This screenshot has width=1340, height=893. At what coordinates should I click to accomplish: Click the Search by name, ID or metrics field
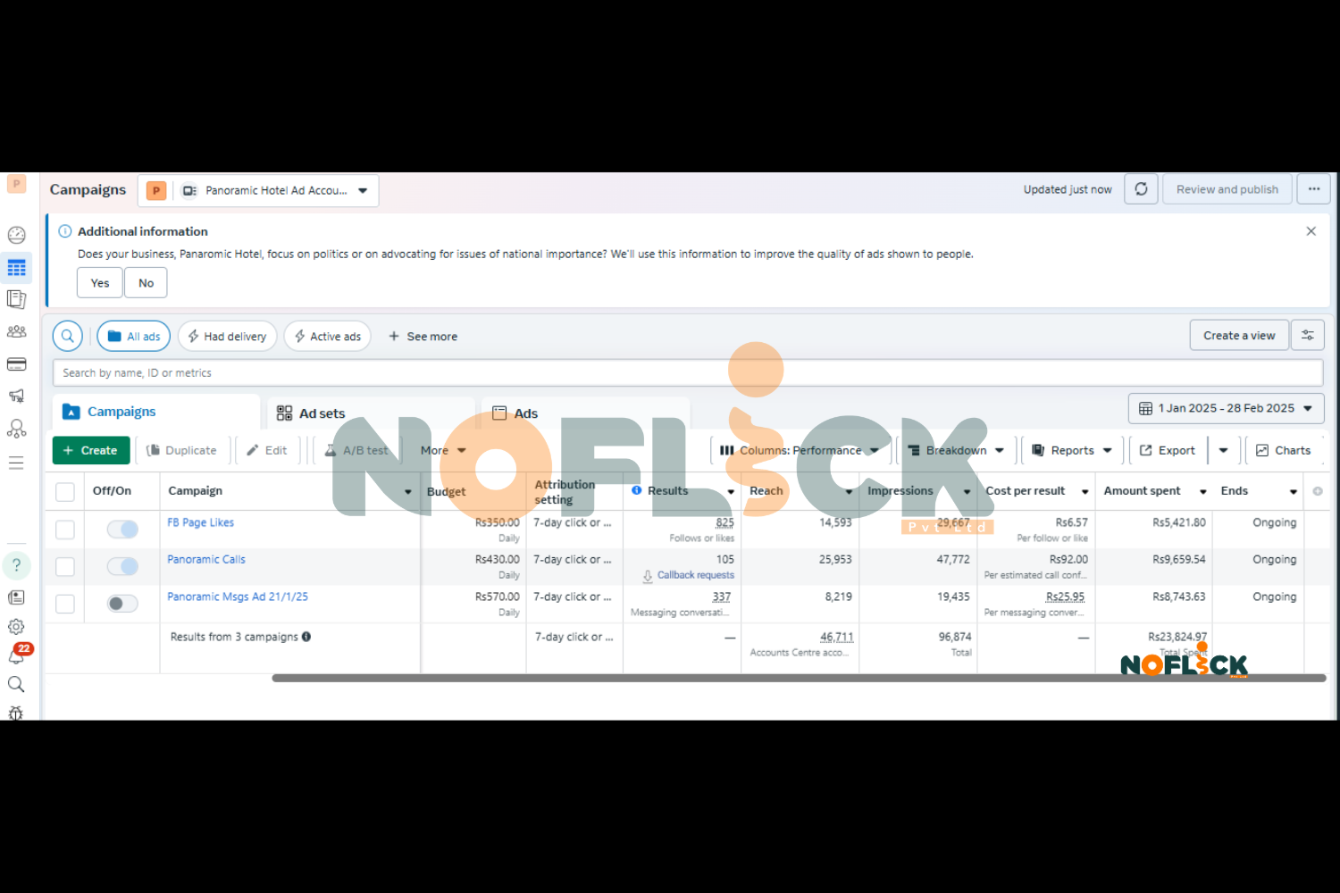(x=688, y=373)
